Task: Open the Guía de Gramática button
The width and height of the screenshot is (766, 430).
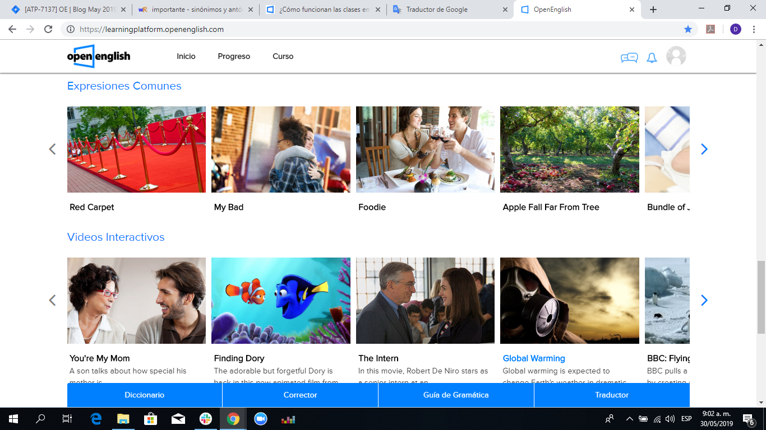Action: [x=456, y=395]
